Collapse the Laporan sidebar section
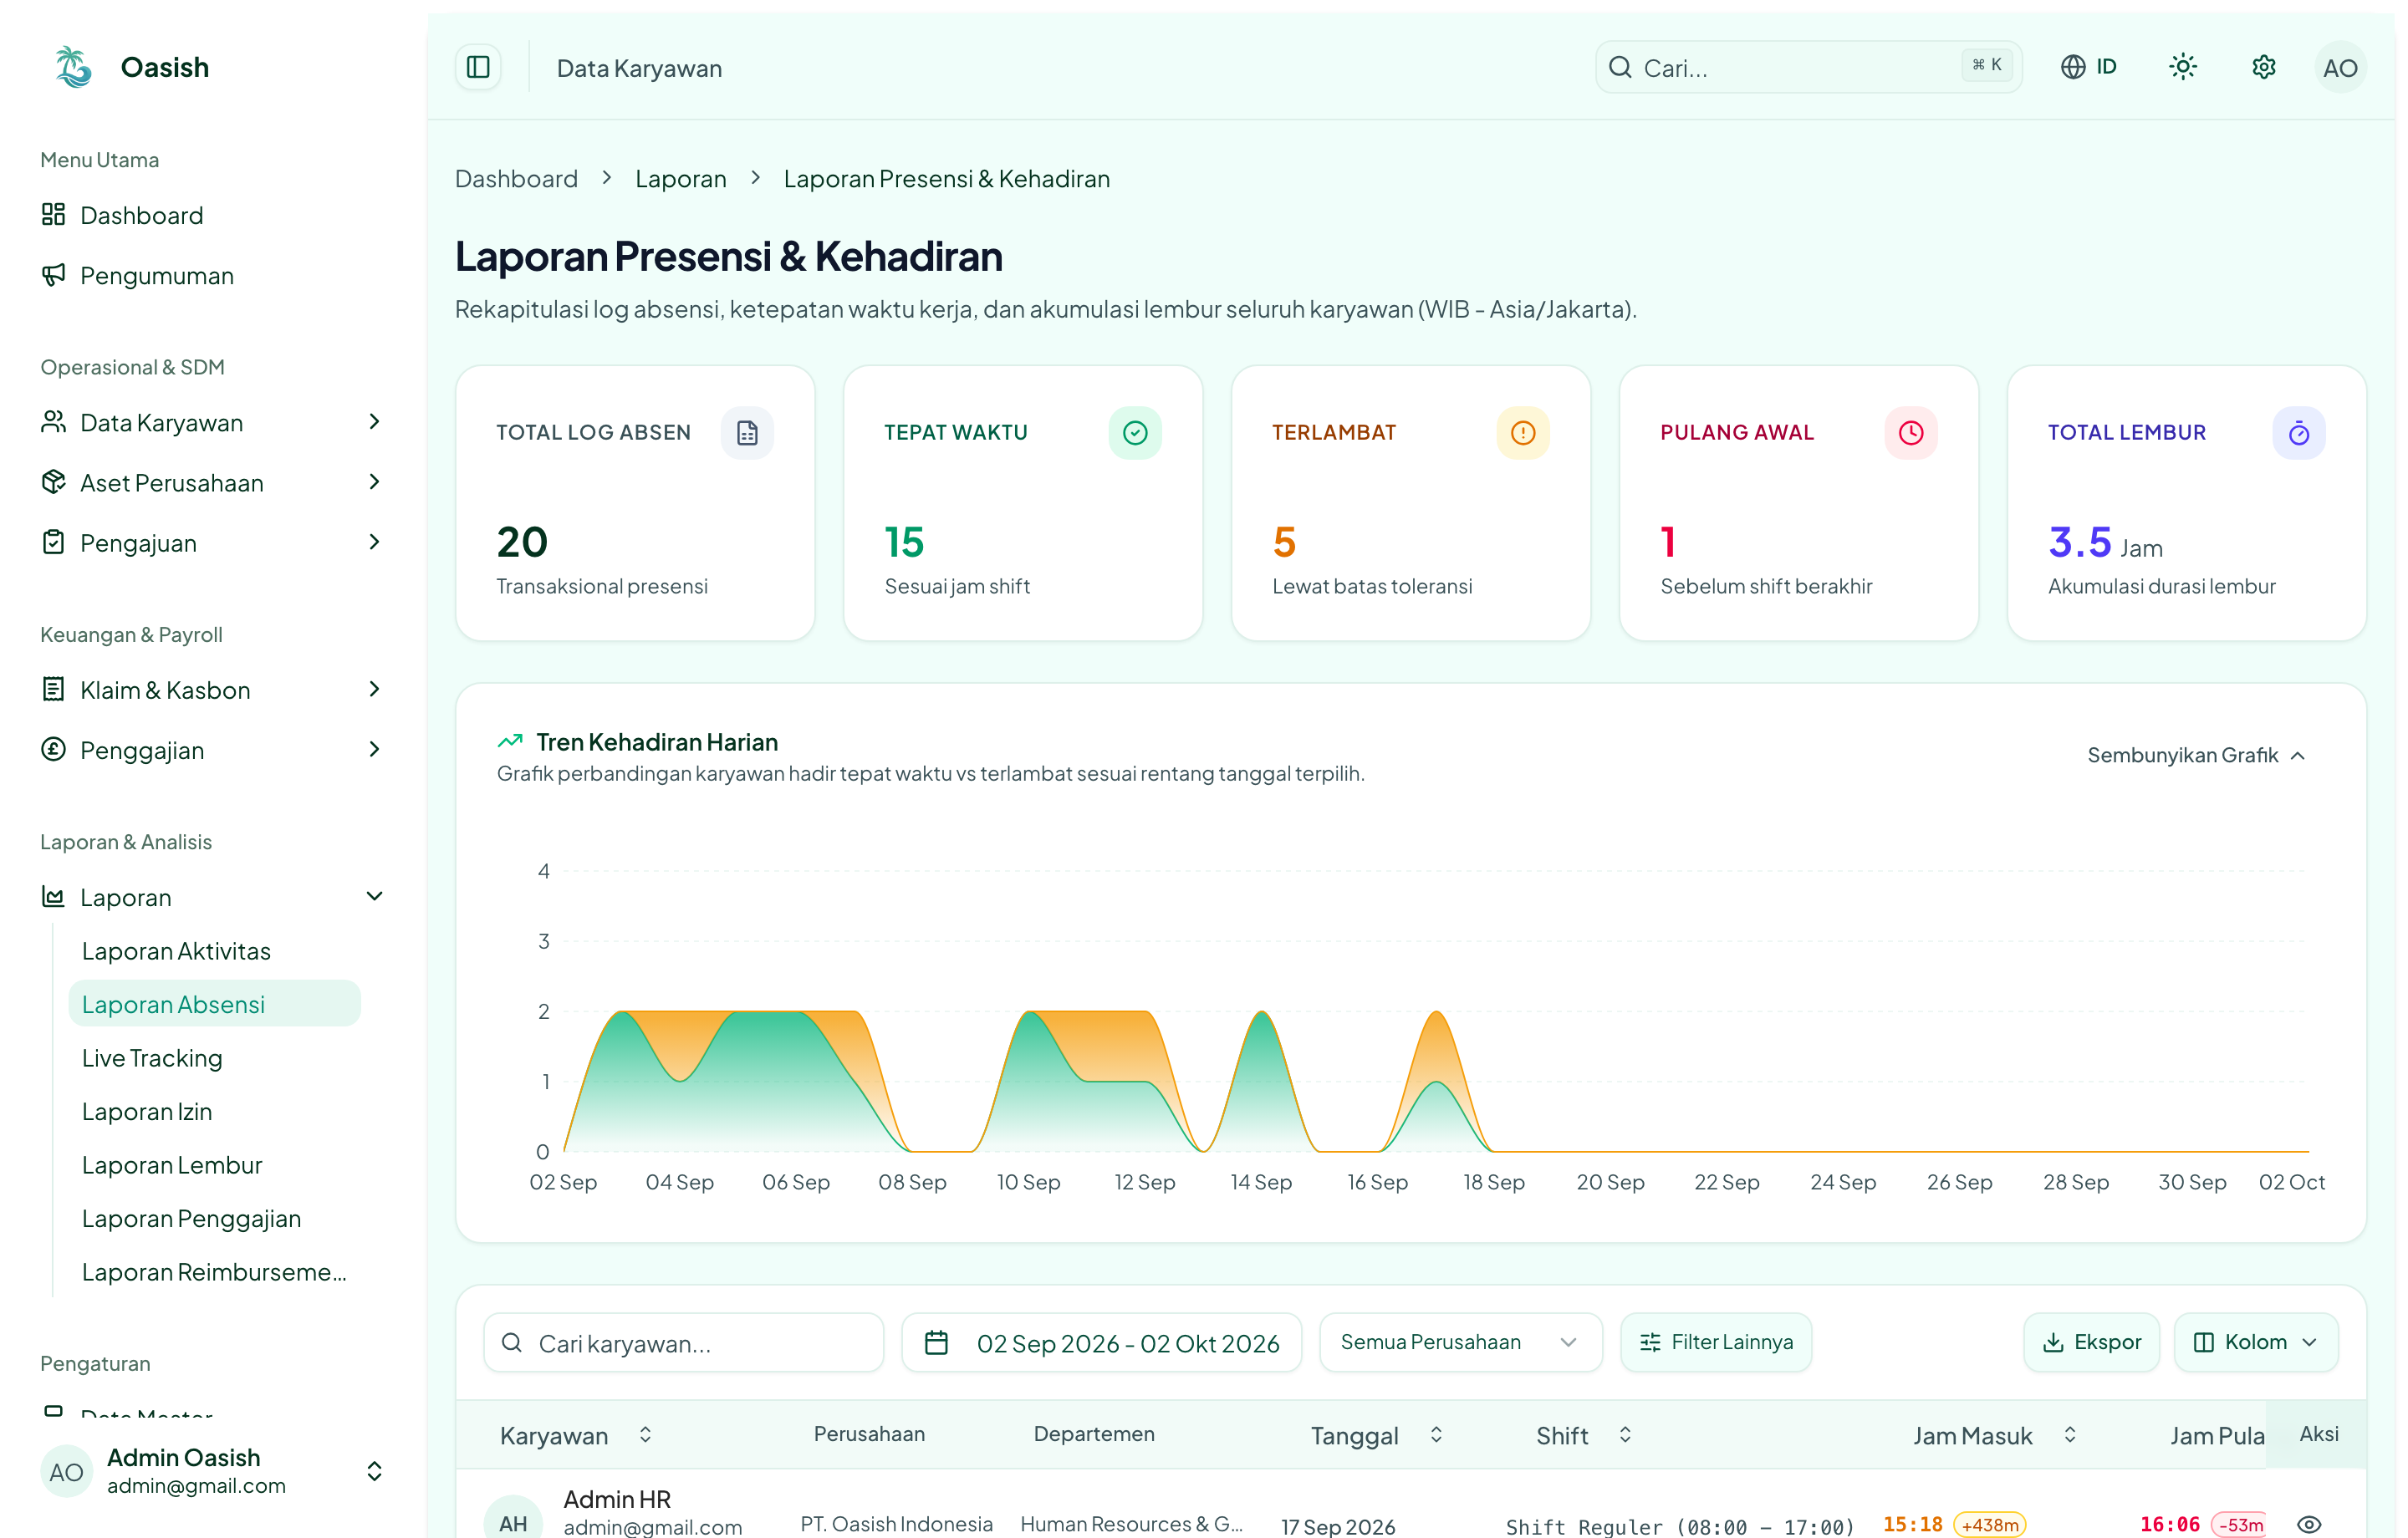The image size is (2408, 1538). click(x=212, y=896)
